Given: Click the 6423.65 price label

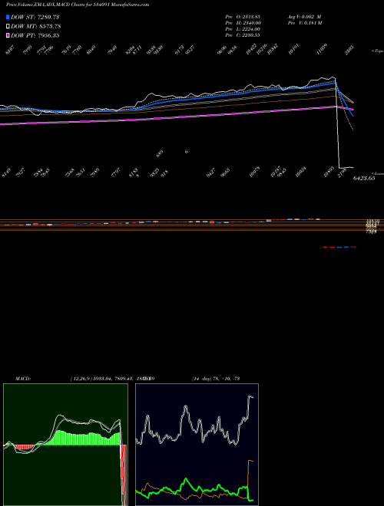Looking at the screenshot, I should (364, 178).
